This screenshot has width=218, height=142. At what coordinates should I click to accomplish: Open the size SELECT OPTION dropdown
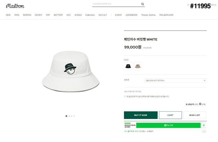[x=175, y=80]
